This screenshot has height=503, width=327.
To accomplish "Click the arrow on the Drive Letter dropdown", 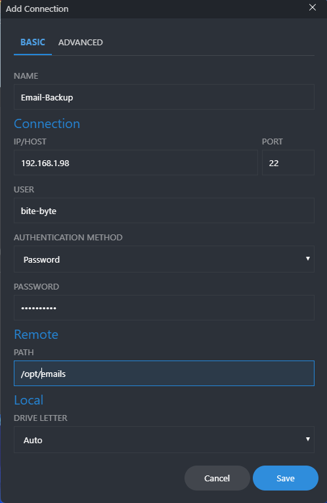I will point(308,439).
